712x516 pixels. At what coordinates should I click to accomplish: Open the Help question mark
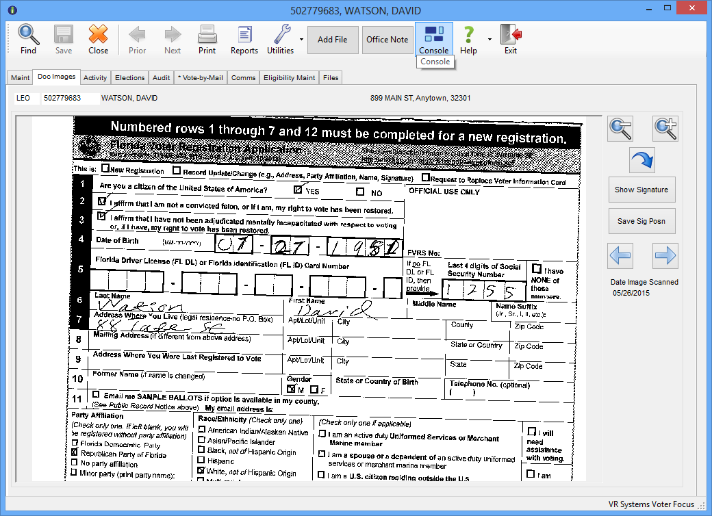468,39
